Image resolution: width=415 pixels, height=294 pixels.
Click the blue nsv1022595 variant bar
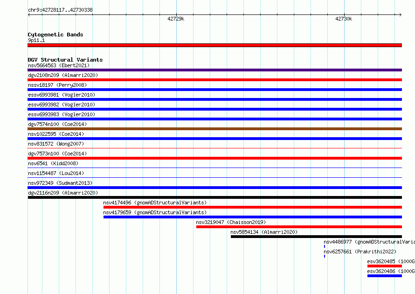coord(214,139)
